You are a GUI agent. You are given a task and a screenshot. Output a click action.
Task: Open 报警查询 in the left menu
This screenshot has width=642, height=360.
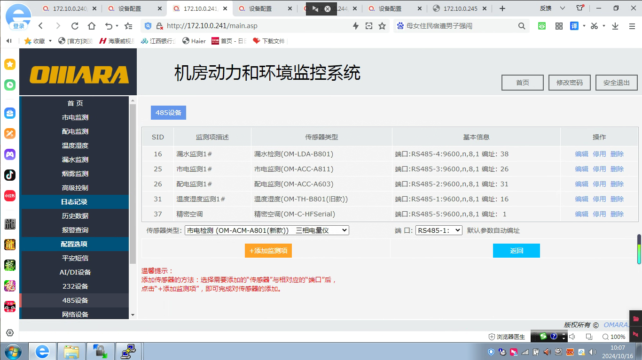(75, 230)
